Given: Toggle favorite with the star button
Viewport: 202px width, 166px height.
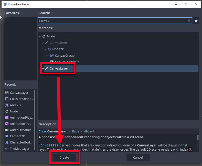Looking at the screenshot, I should click(x=196, y=20).
